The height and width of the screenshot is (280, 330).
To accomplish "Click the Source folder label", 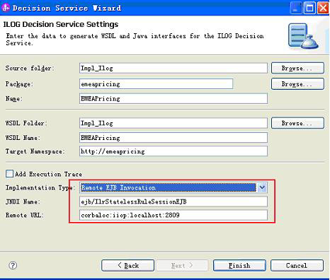I will pyautogui.click(x=30, y=68).
